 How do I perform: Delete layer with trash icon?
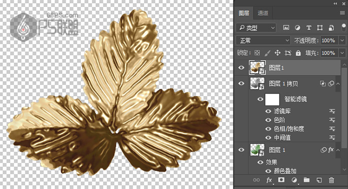pyautogui.click(x=331, y=180)
